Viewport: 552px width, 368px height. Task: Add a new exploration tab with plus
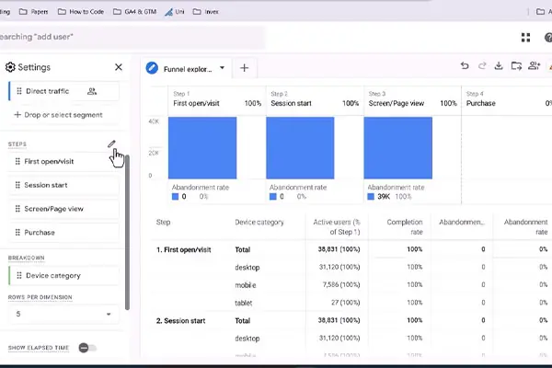point(245,68)
